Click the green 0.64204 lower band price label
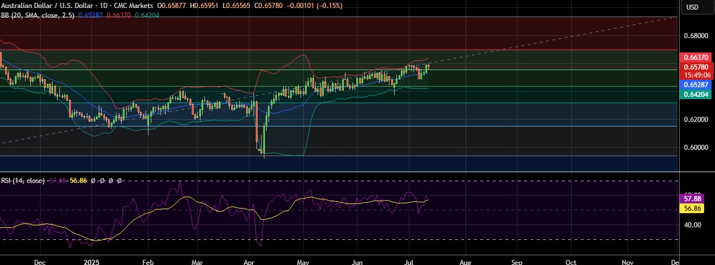Image resolution: width=715 pixels, height=265 pixels. pyautogui.click(x=695, y=95)
